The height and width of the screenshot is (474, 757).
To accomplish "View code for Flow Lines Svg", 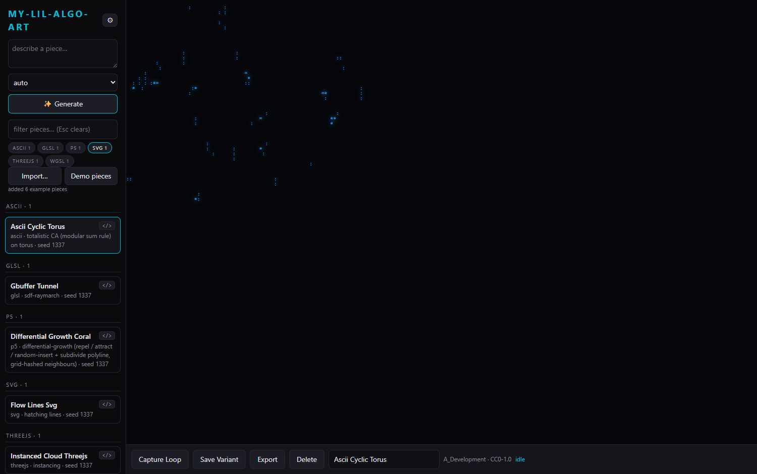I will click(x=107, y=404).
